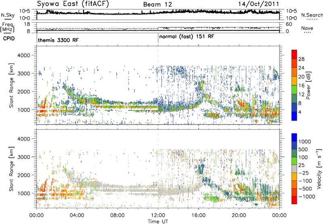Click the dashed 12:00 marker in the power panel
323x224 pixels.
[x=158, y=85]
